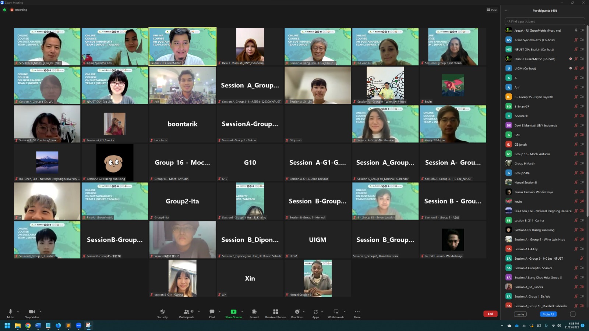Open the View layout menu
The height and width of the screenshot is (331, 589).
(492, 10)
